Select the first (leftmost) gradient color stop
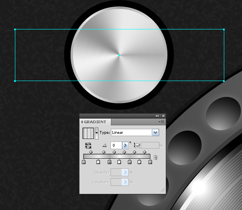Viewport: 242px width, 210px height. pos(83,162)
